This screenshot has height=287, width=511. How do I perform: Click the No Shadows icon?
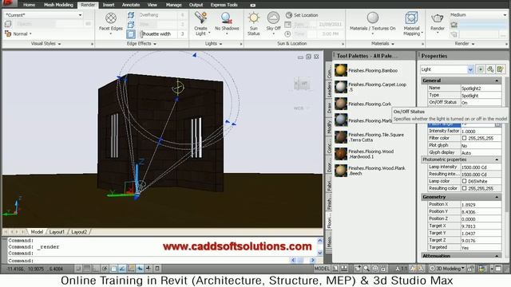[227, 18]
